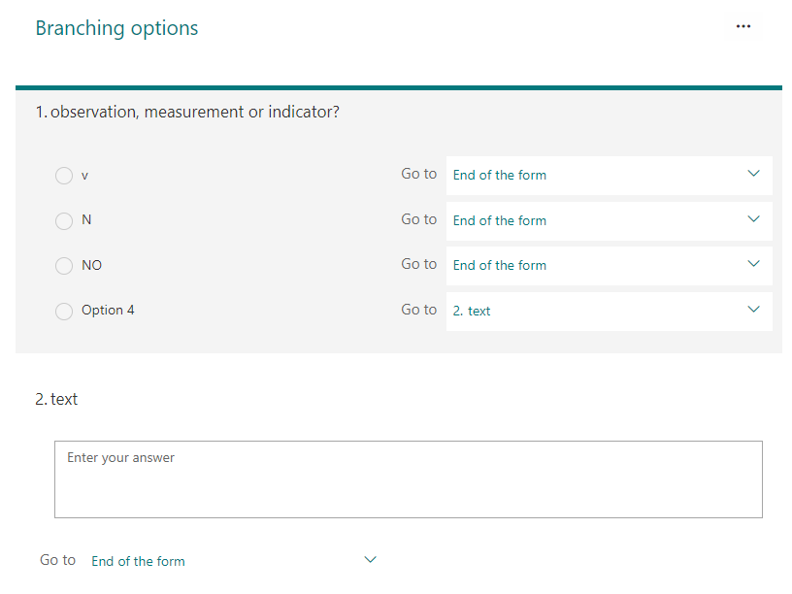Open the three-dot more options menu

[x=743, y=26]
